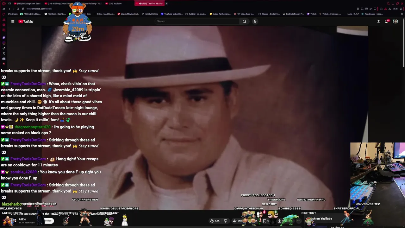
Task: Open YouTube notifications bell
Action: pos(386,21)
